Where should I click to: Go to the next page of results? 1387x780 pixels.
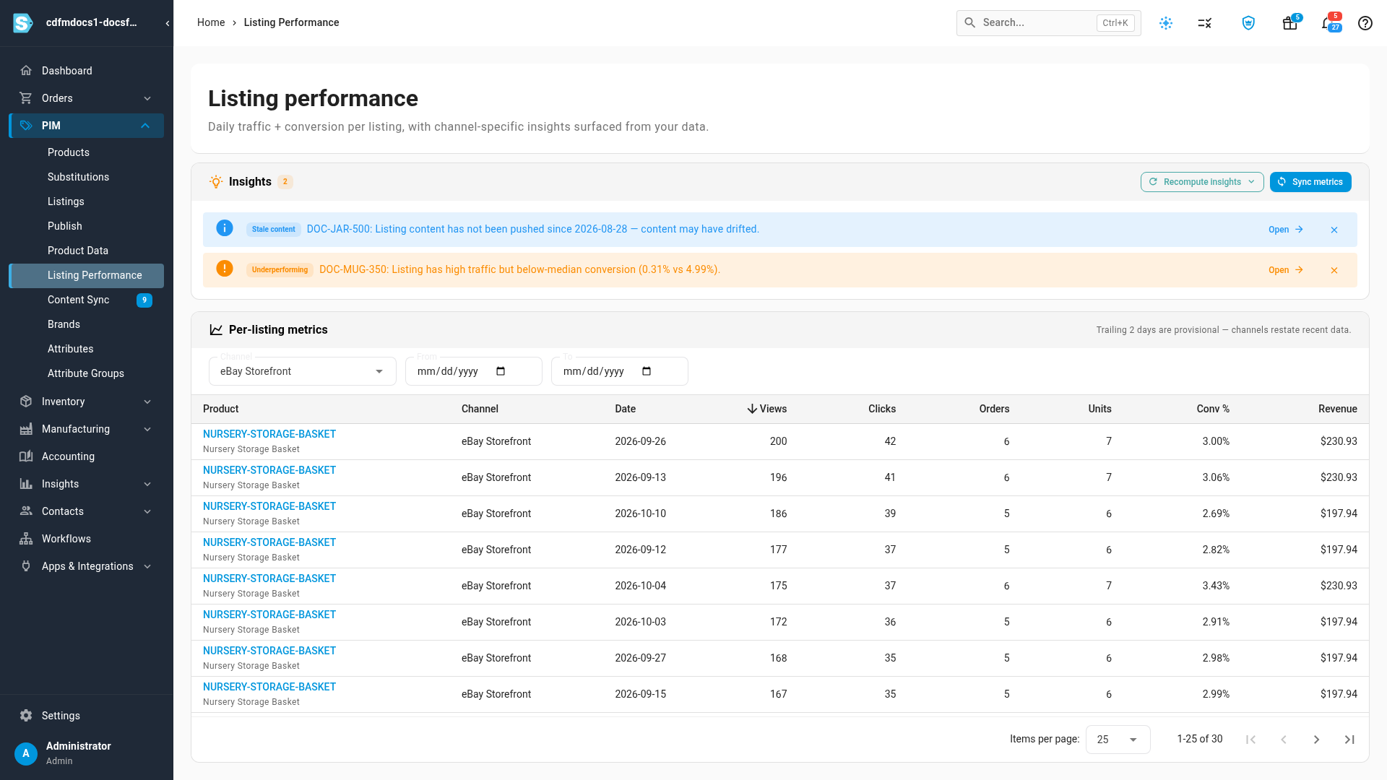[1316, 740]
